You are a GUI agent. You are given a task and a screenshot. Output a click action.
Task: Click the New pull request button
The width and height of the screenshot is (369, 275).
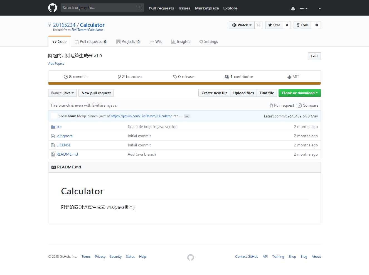click(96, 93)
